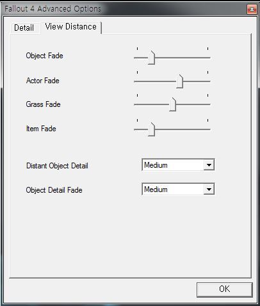Click Actor Fade track left of handle
Screen dimensions: 260x306
click(155, 81)
